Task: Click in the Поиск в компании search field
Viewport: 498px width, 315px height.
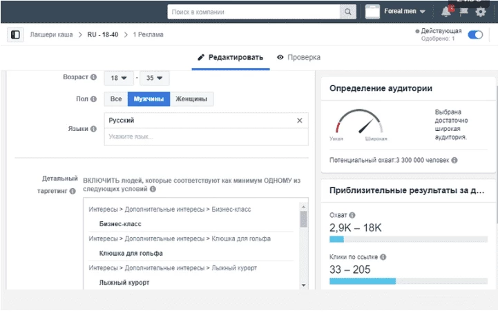Action: click(253, 12)
